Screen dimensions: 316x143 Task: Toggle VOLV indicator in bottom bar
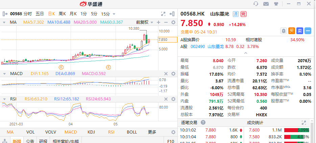click(x=51, y=132)
